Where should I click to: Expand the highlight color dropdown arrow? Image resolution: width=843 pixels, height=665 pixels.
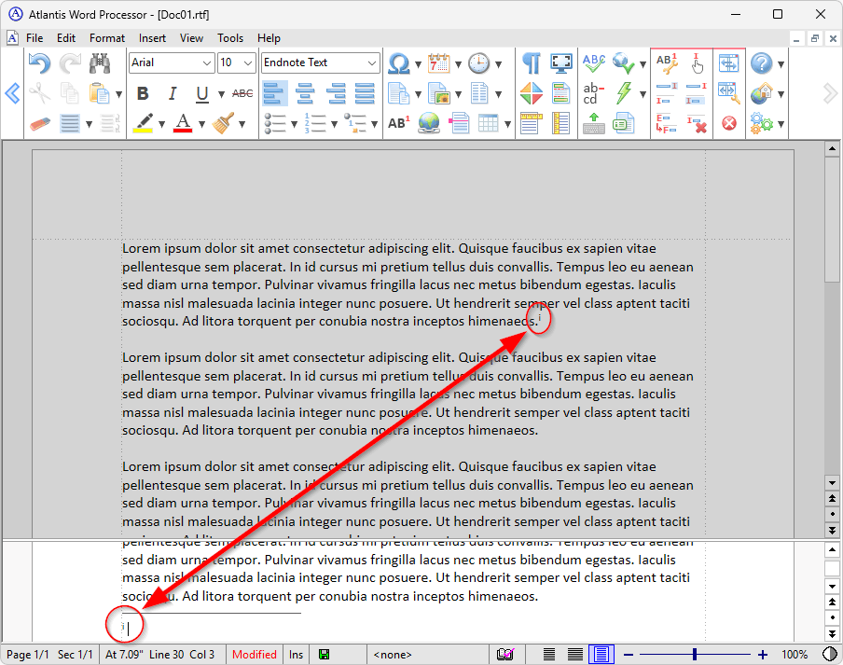pyautogui.click(x=161, y=124)
